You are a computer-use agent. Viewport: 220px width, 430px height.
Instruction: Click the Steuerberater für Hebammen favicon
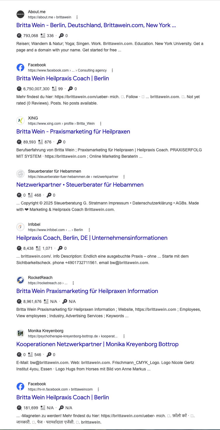tap(20, 174)
